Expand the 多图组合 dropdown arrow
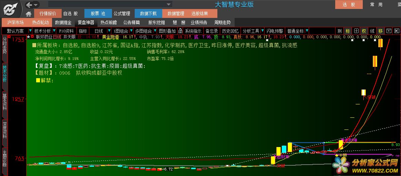The image size is (401, 176). (154, 31)
